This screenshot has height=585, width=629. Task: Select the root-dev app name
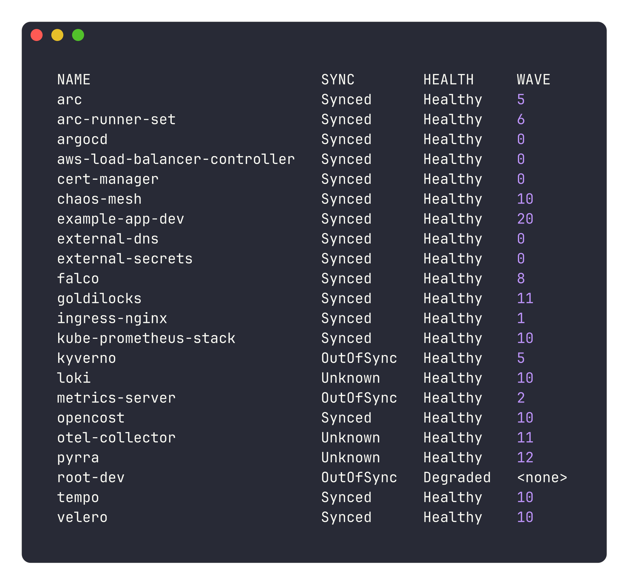click(91, 478)
